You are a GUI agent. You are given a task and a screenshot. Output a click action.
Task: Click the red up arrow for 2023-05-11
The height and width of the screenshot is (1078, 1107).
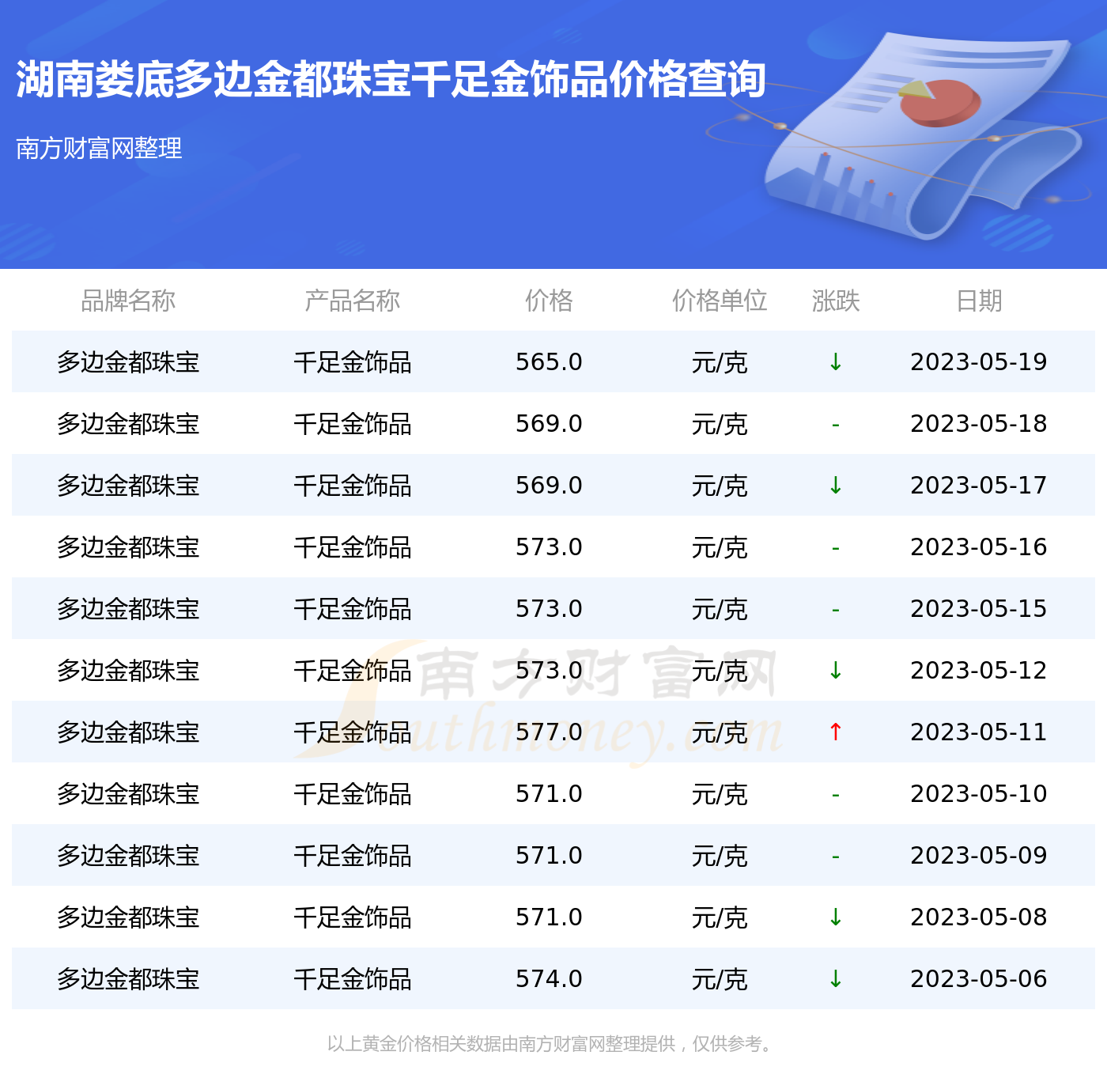point(835,732)
